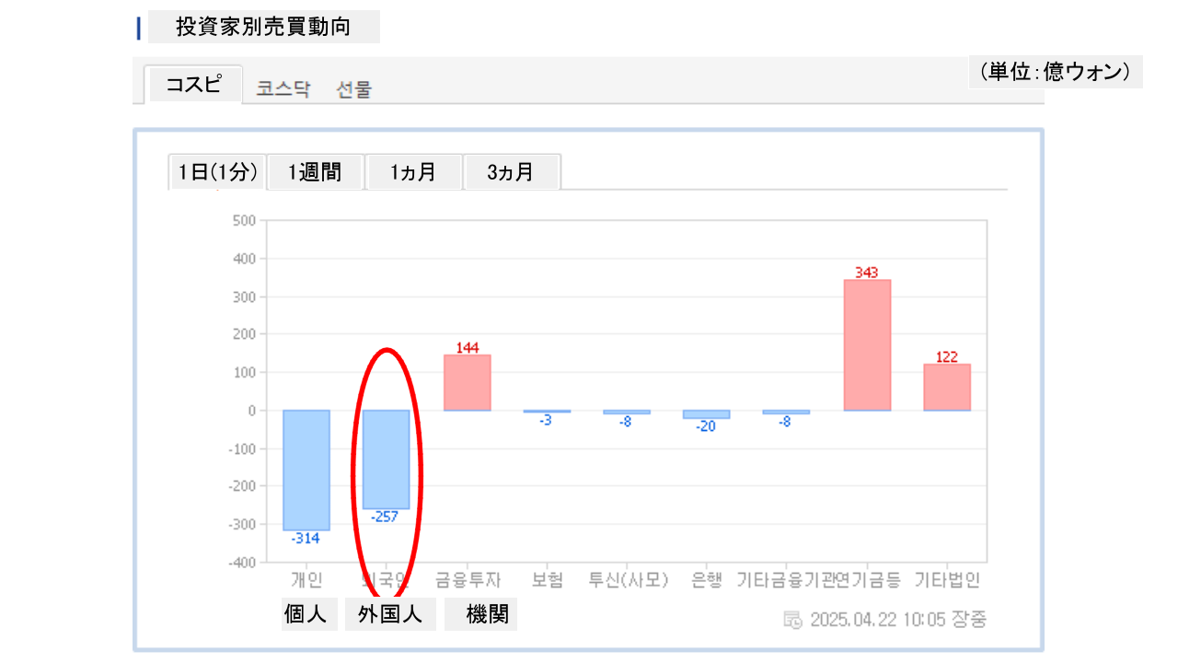The height and width of the screenshot is (663, 1178).
Task: Open the 선물 tab
Action: click(354, 89)
